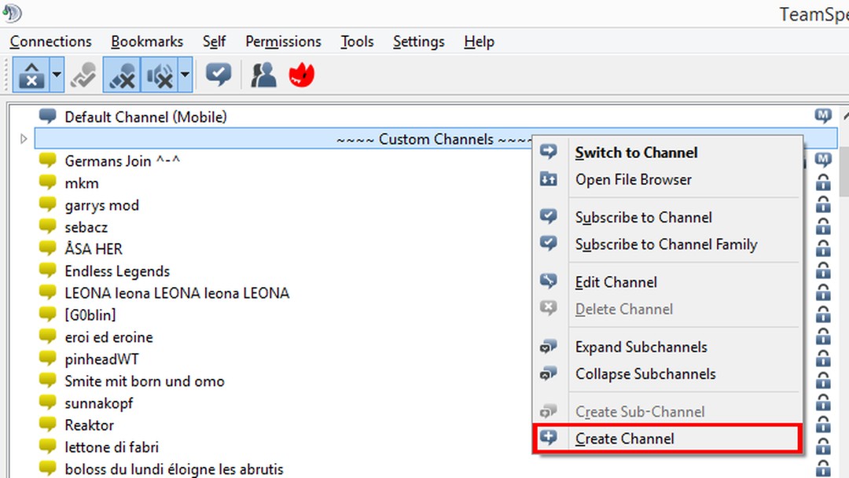
Task: Click Create Channel in the context menu
Action: [x=626, y=439]
